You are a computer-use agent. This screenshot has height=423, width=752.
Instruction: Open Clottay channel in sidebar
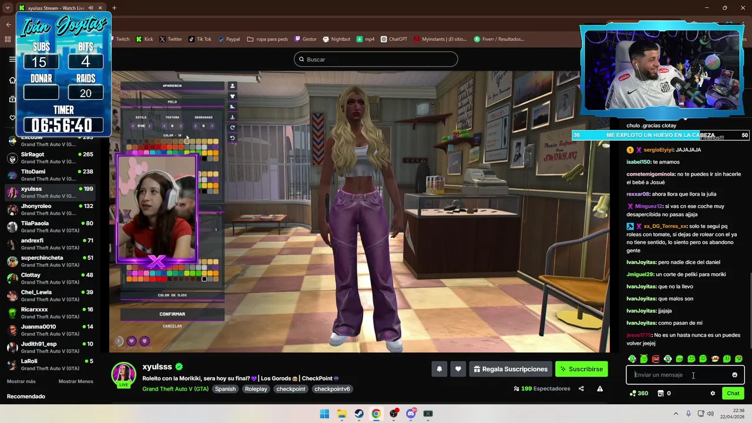click(49, 278)
